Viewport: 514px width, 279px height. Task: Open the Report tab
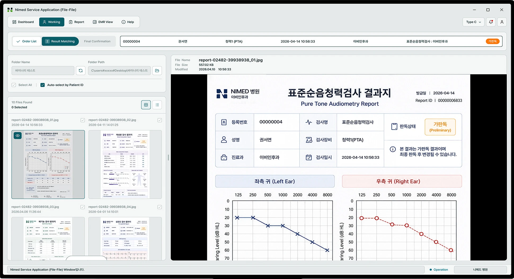77,22
